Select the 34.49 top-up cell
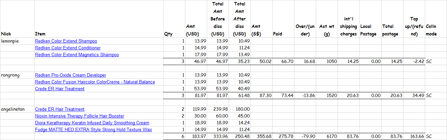Screen dimensions: 447x140 (414, 96)
